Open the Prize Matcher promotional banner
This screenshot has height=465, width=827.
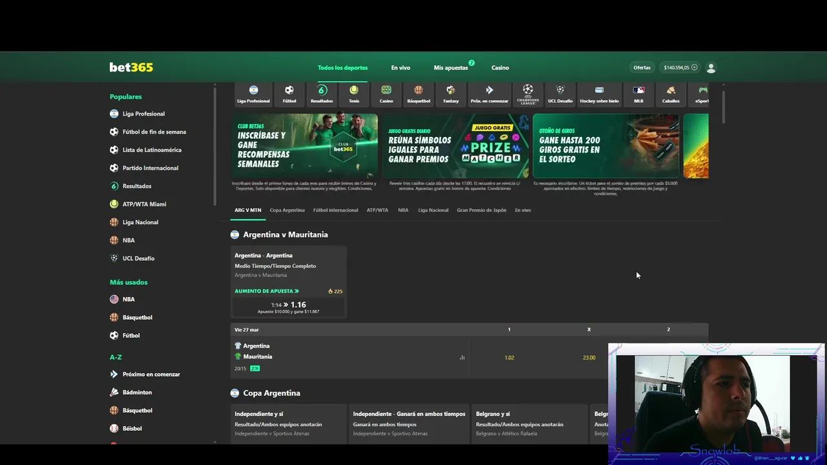click(x=455, y=146)
